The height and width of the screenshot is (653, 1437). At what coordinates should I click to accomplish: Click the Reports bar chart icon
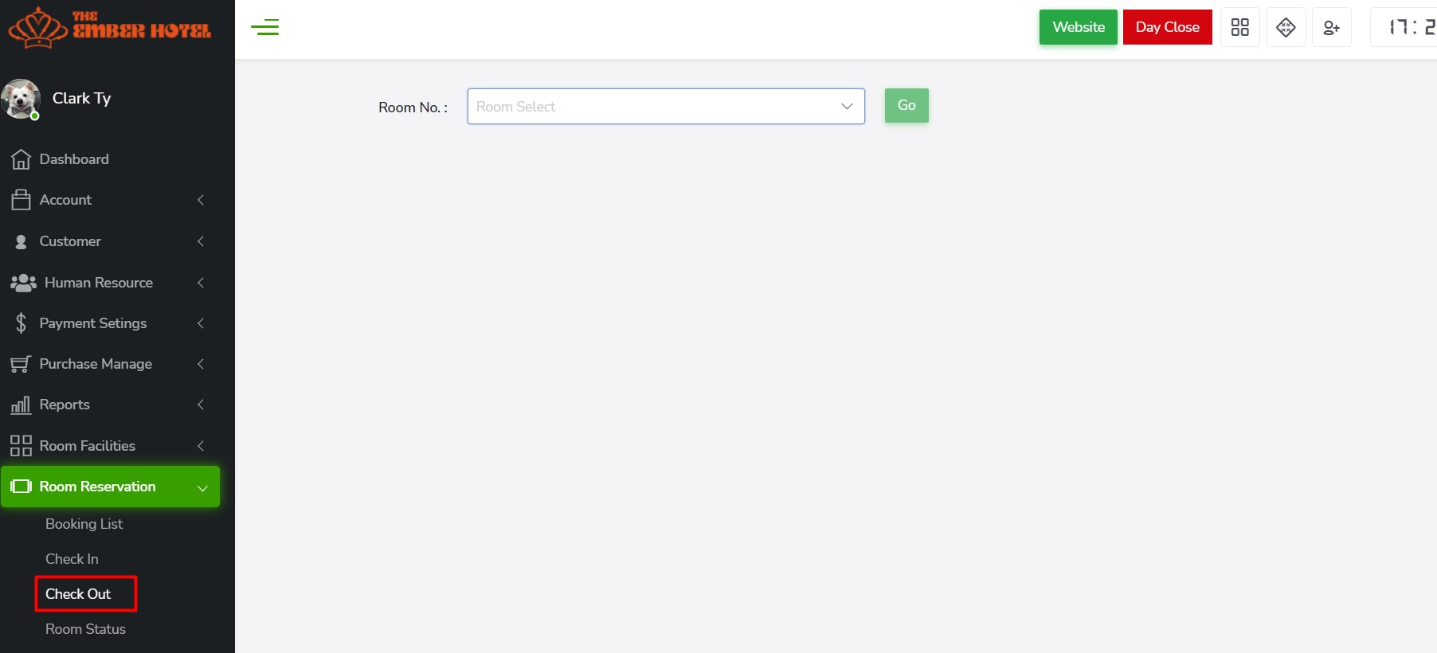[x=21, y=405]
